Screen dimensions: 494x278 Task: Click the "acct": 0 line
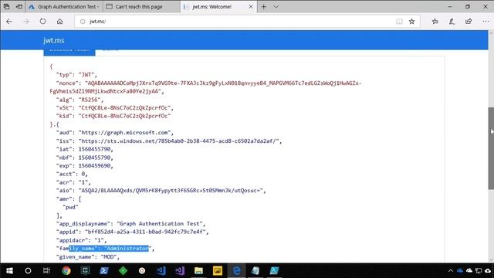pos(72,174)
